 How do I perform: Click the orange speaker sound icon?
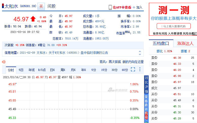point(4,62)
